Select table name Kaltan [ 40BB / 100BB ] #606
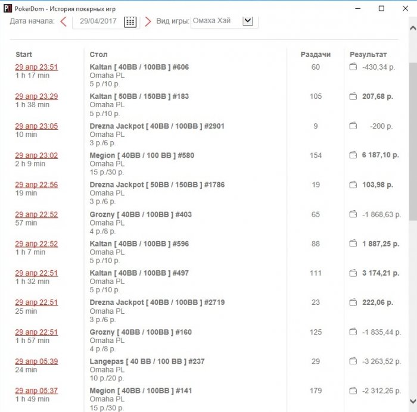Screen dimensions: 417x412 coord(139,67)
